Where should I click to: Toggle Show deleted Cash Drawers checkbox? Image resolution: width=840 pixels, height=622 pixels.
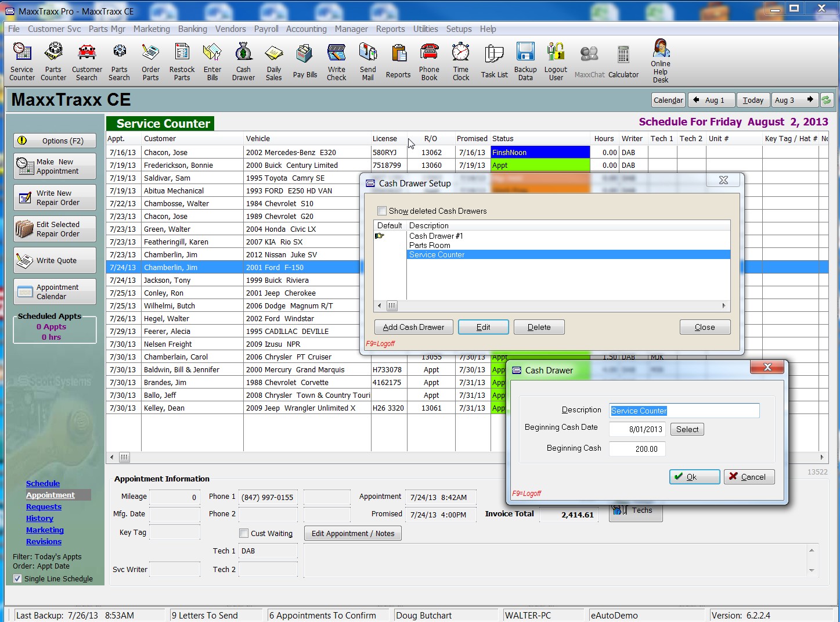pos(382,211)
